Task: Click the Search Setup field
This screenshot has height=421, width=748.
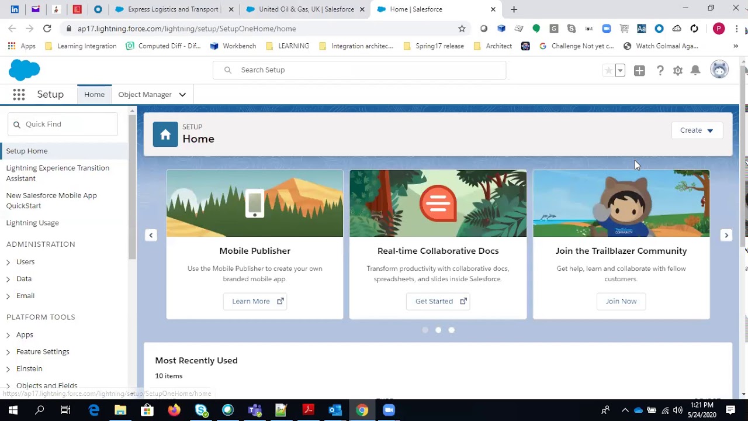Action: pos(359,70)
